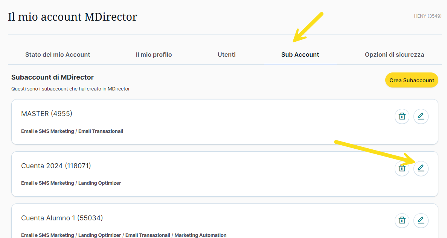Screen dimensions: 447x238
Task: Click the HENY (3549) account label
Action: tap(427, 16)
